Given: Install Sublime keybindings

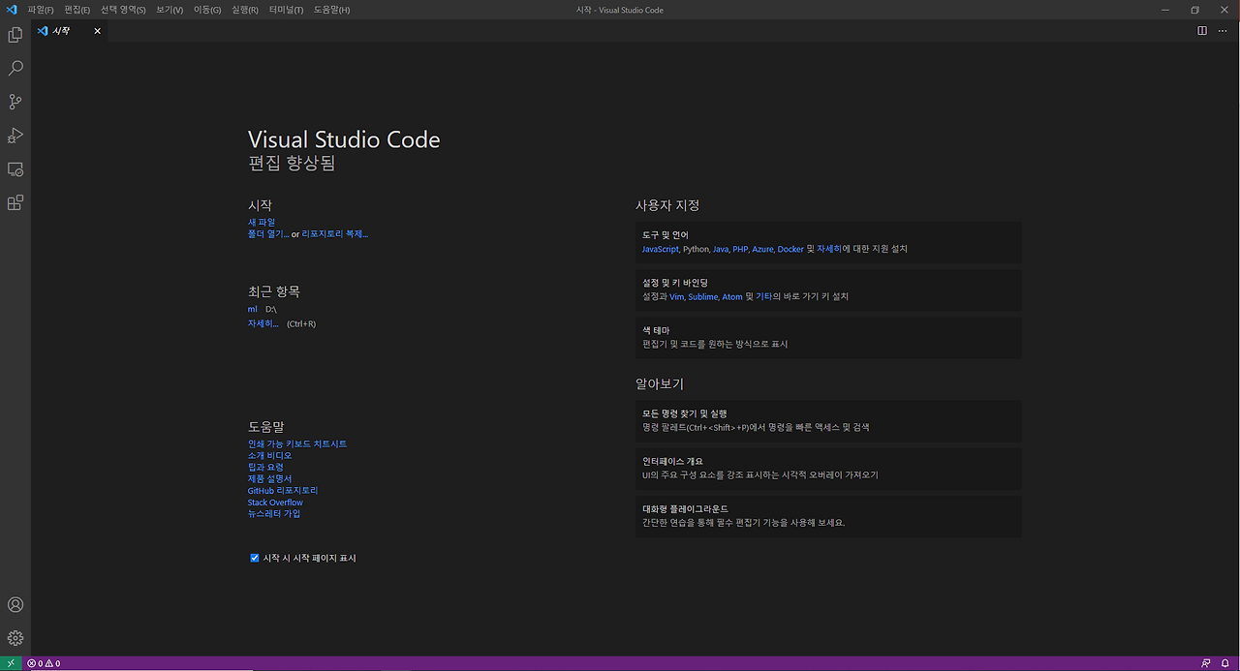Looking at the screenshot, I should tap(702, 296).
